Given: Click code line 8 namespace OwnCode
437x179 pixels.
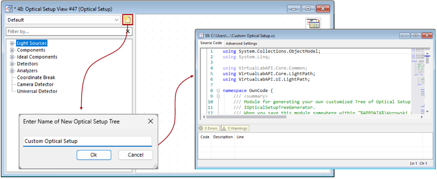Looking at the screenshot, I should pyautogui.click(x=248, y=91).
